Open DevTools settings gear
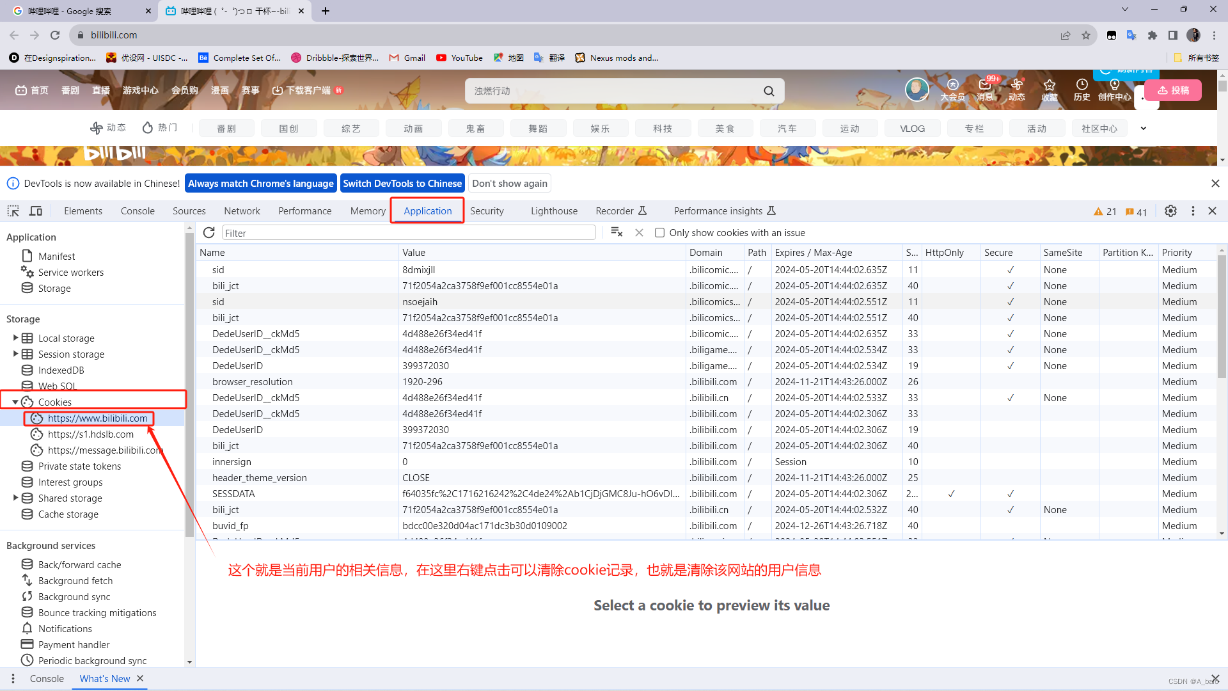The image size is (1228, 691). pyautogui.click(x=1170, y=211)
